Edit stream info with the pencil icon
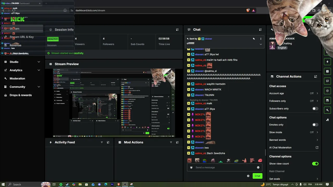The image size is (333, 187). (x=309, y=30)
